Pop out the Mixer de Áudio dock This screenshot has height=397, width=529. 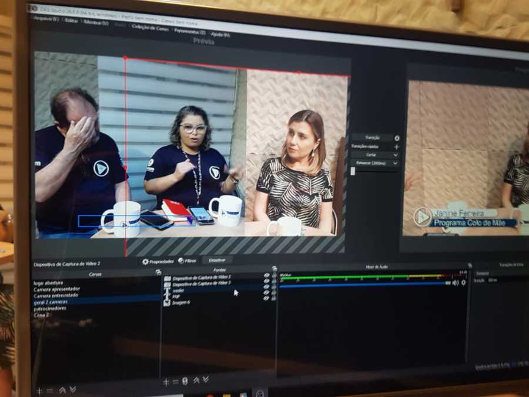470,266
